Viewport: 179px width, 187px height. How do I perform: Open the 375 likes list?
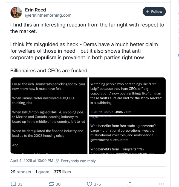pos(62,172)
